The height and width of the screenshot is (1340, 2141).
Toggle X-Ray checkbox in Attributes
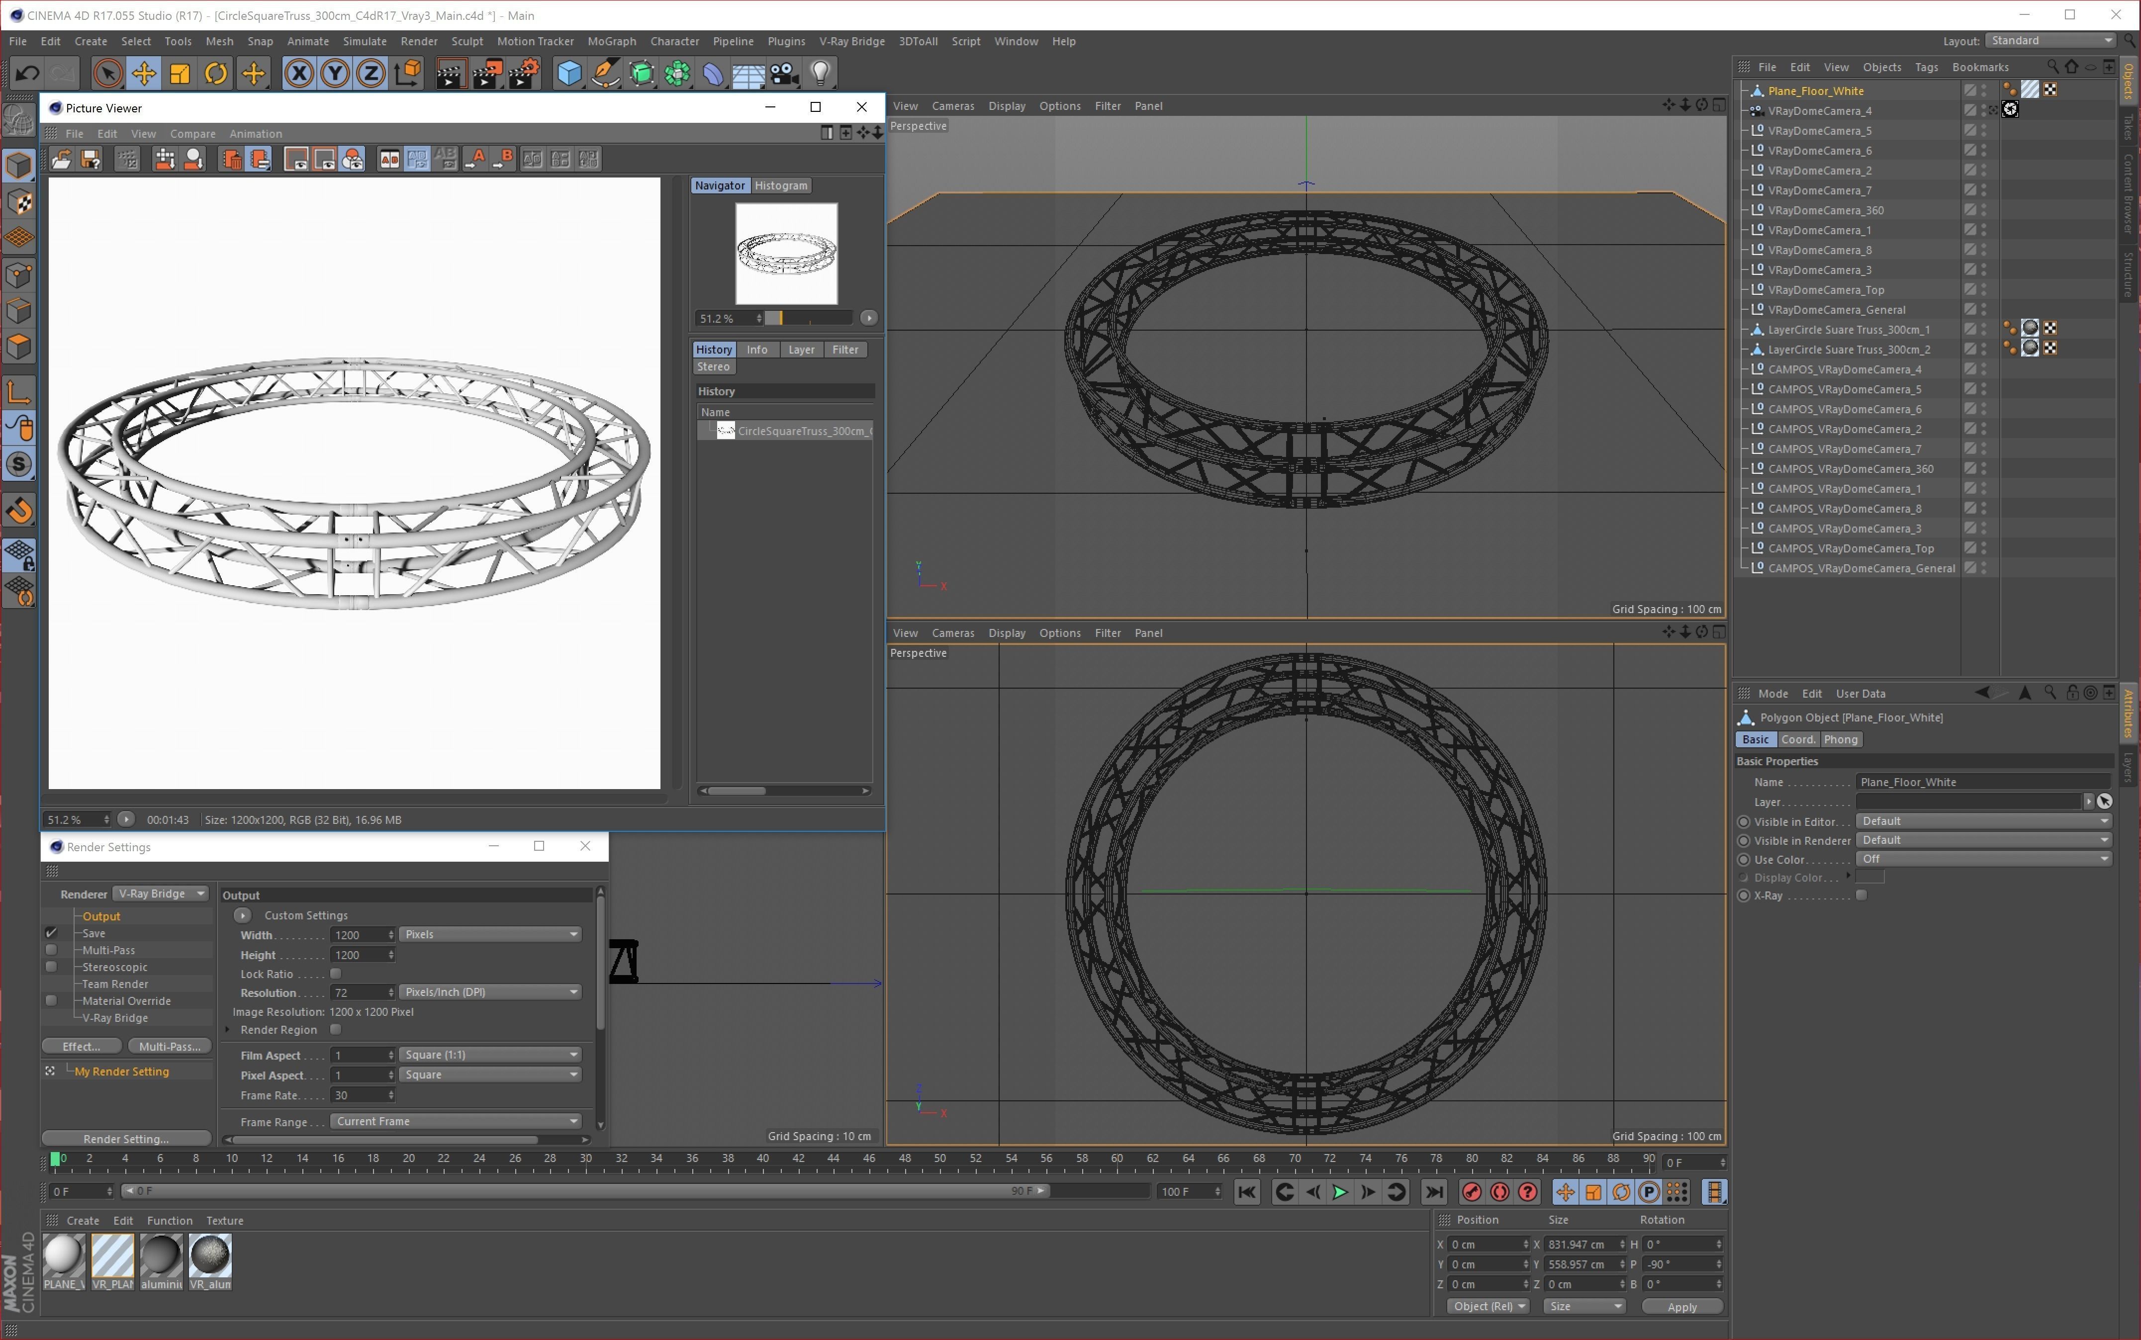[1862, 895]
